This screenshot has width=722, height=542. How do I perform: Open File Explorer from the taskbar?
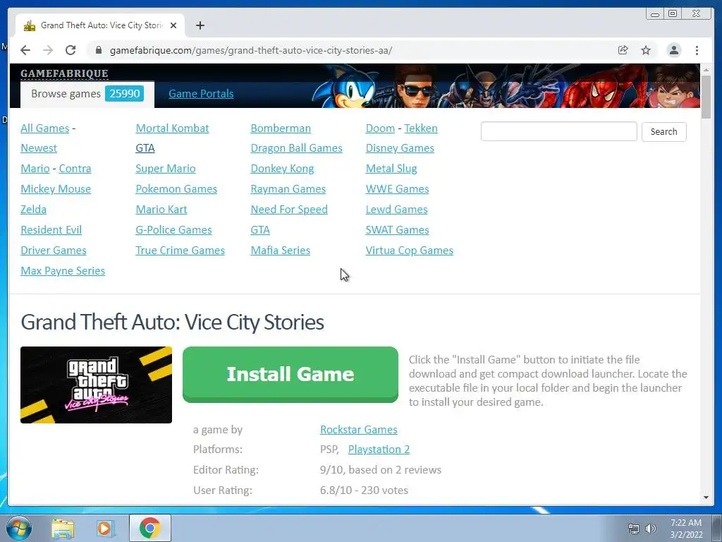pos(63,529)
